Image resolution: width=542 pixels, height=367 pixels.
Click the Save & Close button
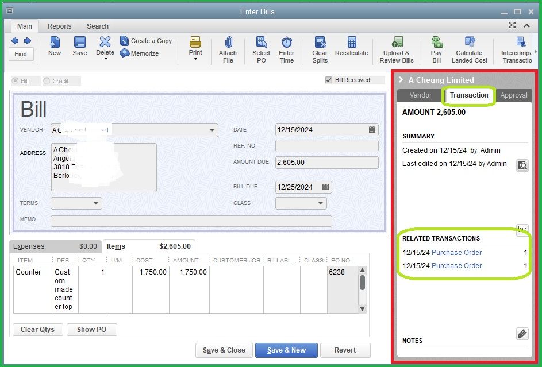click(x=224, y=350)
